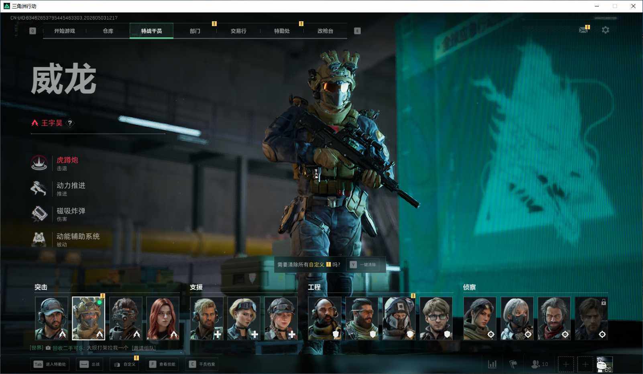Click the flags icon in bottom bar
643x374 pixels.
pyautogui.click(x=513, y=364)
